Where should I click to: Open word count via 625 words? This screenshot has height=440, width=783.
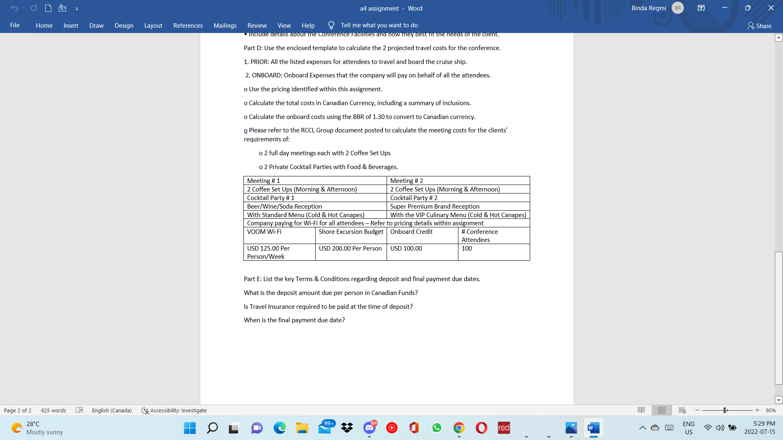tap(53, 410)
